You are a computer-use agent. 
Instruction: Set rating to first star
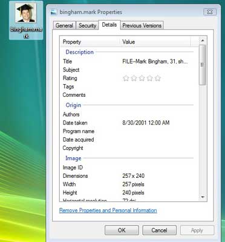126,78
